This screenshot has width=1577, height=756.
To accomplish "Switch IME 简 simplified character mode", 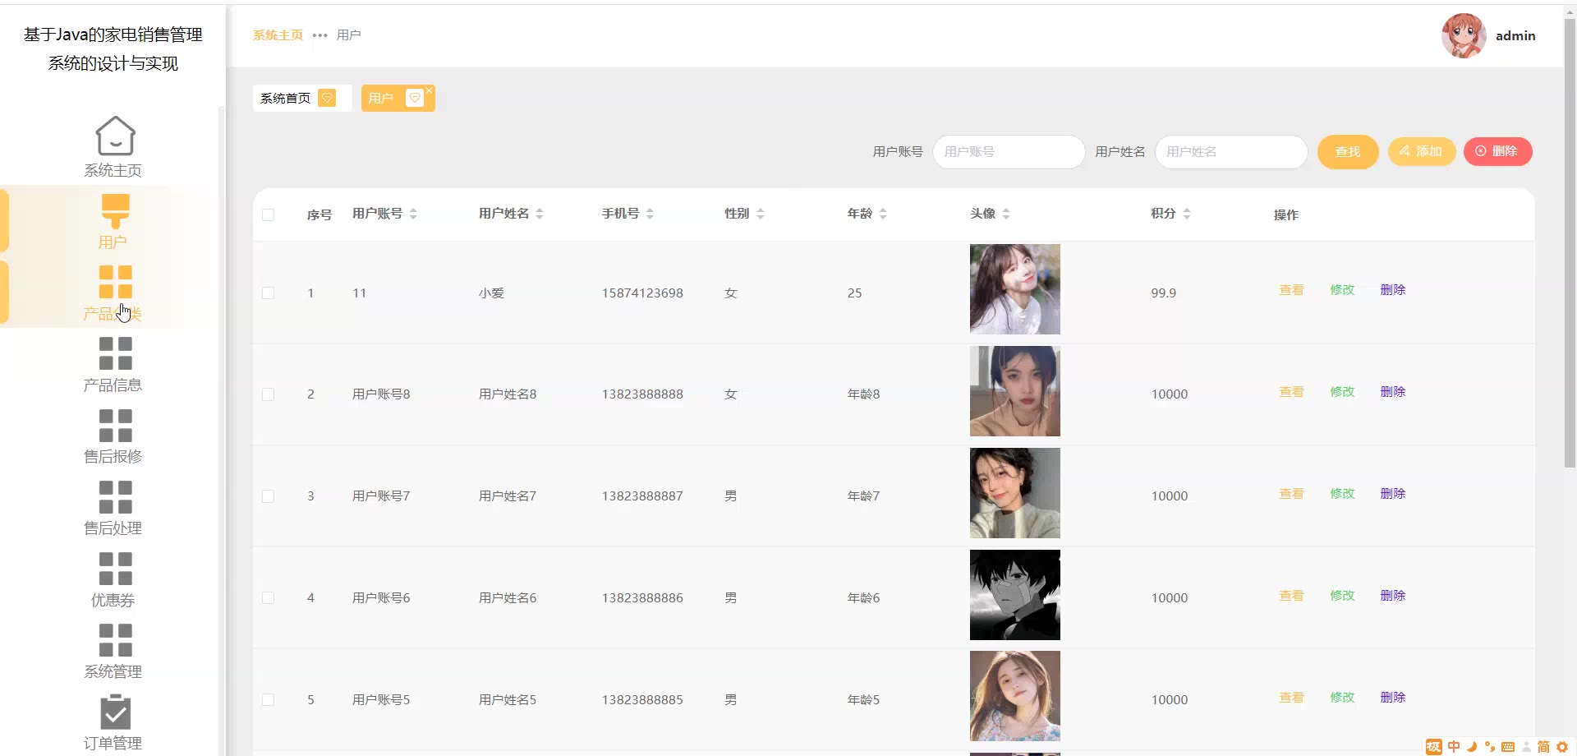I will (x=1543, y=746).
